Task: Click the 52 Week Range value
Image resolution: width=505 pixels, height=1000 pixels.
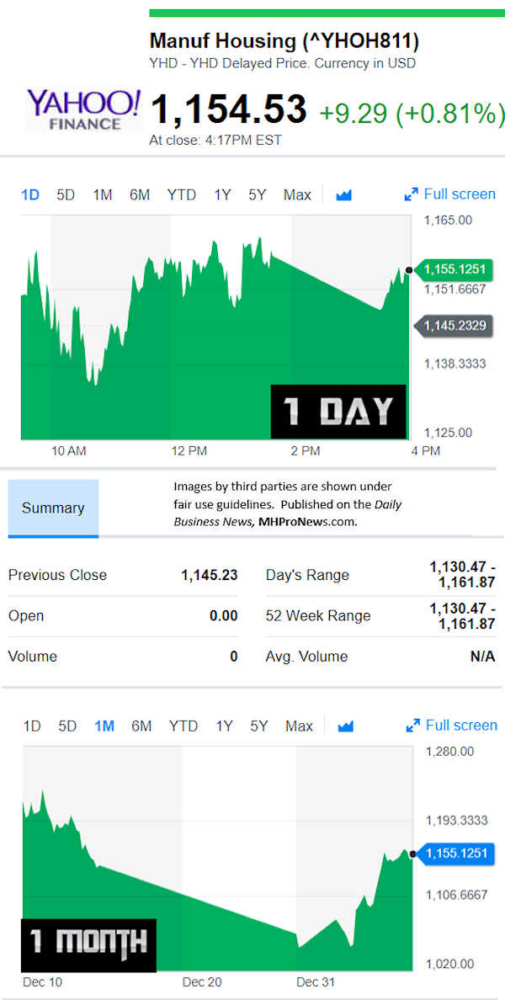Action: (x=462, y=616)
